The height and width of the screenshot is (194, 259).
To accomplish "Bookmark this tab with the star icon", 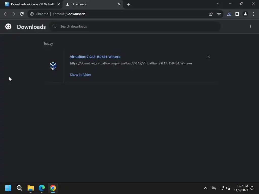I will coord(219,14).
